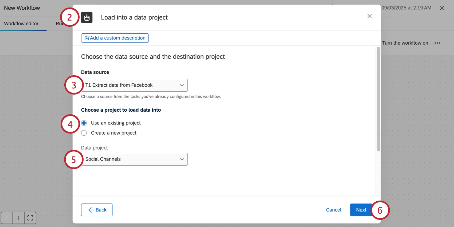Switch to the Workflow editor tab
This screenshot has height=227, width=454.
click(x=21, y=24)
